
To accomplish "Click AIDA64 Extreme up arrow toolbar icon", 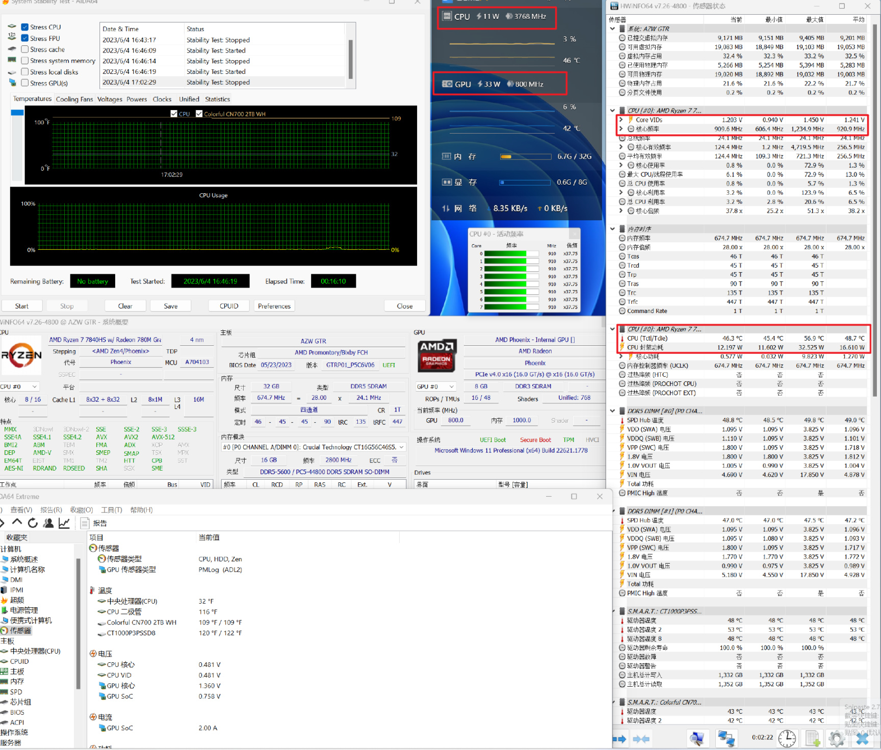I will tap(17, 523).
